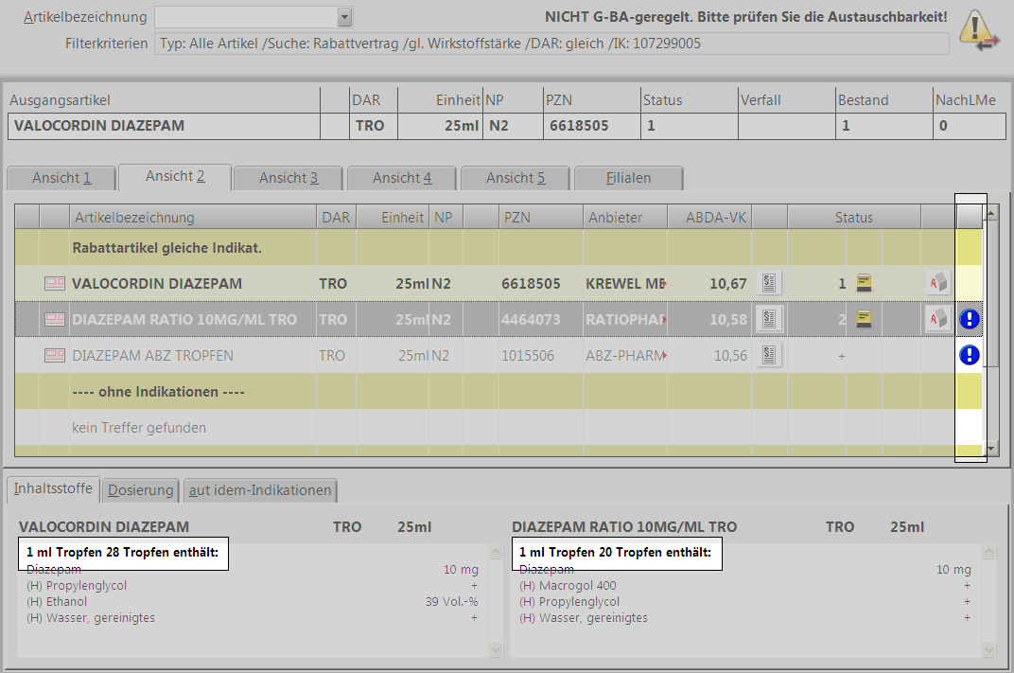The width and height of the screenshot is (1014, 673).
Task: Open price list icon in DIAZEPAM ABZ row
Action: click(770, 356)
